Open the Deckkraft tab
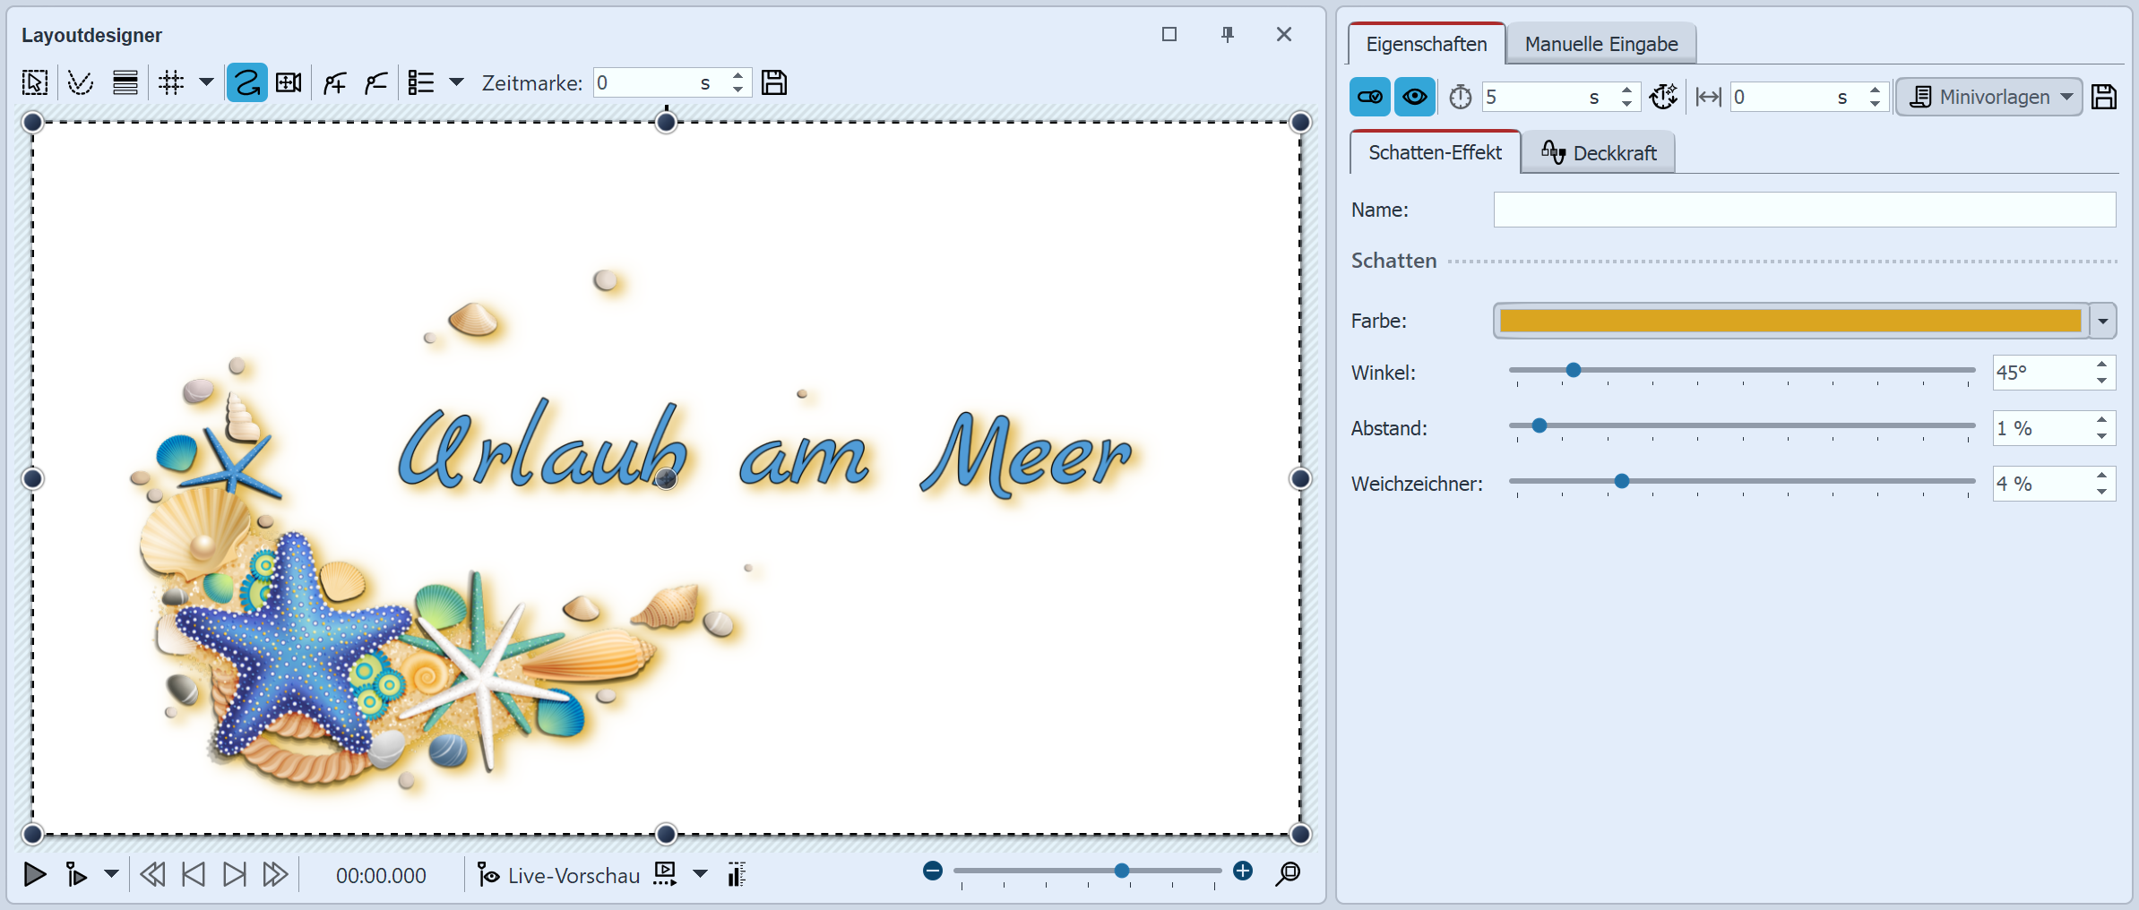The image size is (2139, 910). pyautogui.click(x=1600, y=152)
